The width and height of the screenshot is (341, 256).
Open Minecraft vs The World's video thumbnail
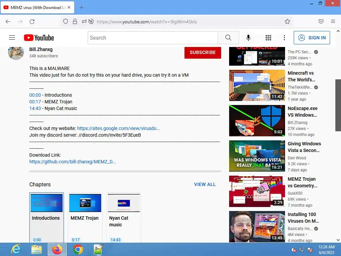257,85
